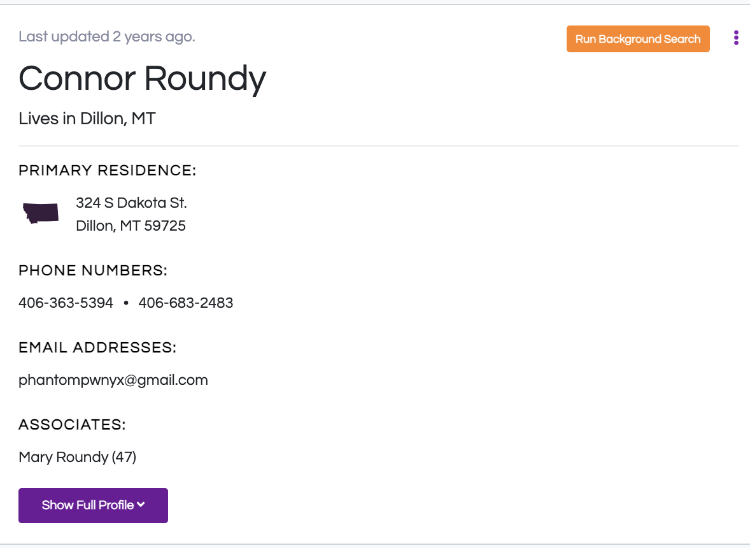Click the Last updated 2 years ago text
This screenshot has height=548, width=750.
click(x=107, y=37)
